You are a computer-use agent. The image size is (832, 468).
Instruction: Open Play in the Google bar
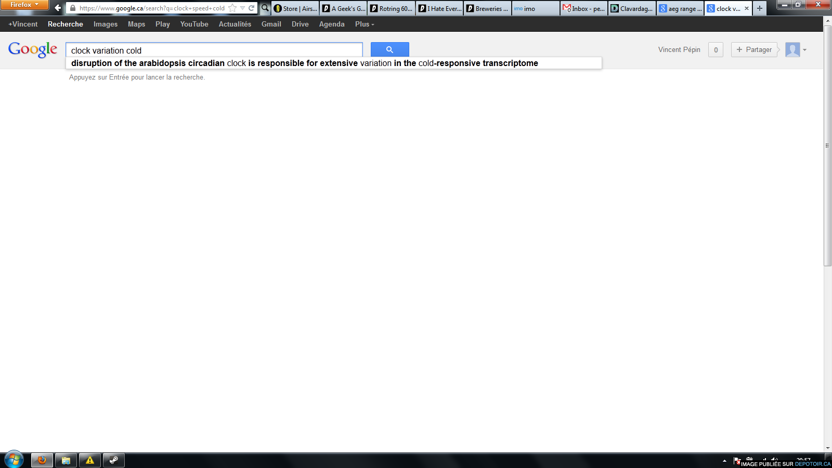(163, 24)
